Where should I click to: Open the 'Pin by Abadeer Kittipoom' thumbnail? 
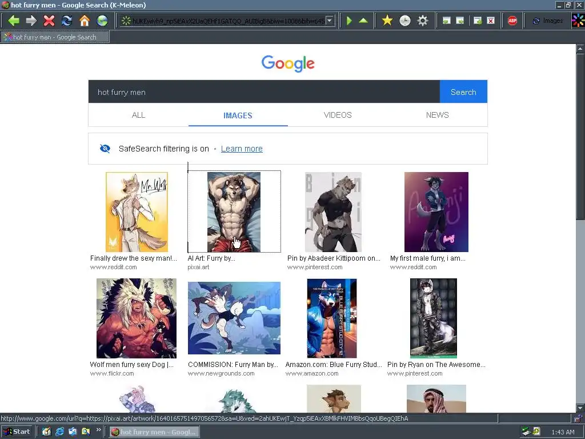333,211
